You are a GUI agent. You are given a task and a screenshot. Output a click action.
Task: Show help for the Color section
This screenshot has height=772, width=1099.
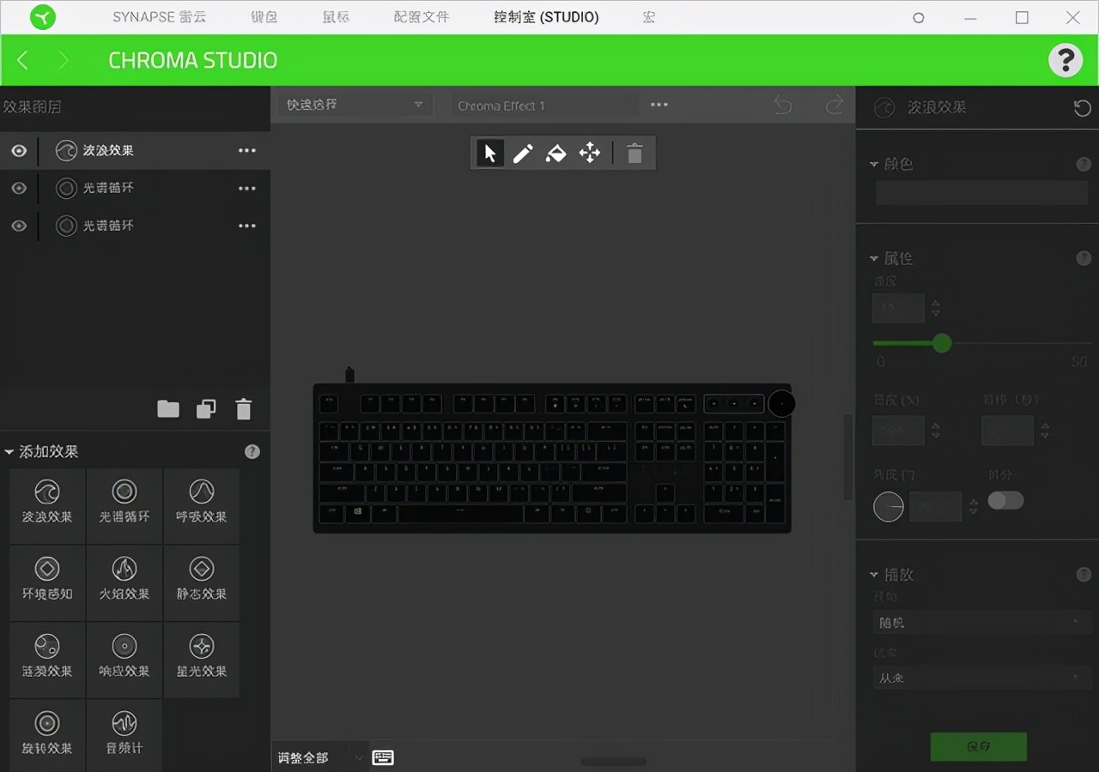[x=1084, y=164]
